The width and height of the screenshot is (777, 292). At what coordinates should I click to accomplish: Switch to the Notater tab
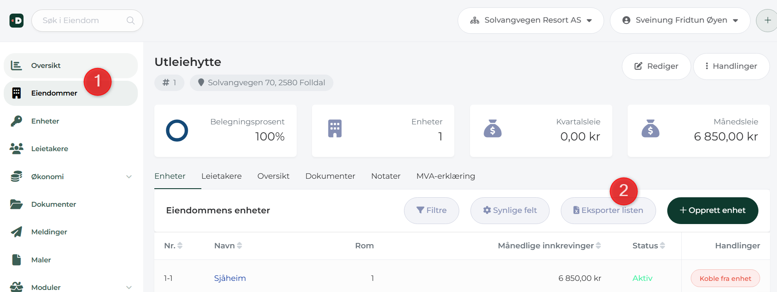tap(386, 176)
